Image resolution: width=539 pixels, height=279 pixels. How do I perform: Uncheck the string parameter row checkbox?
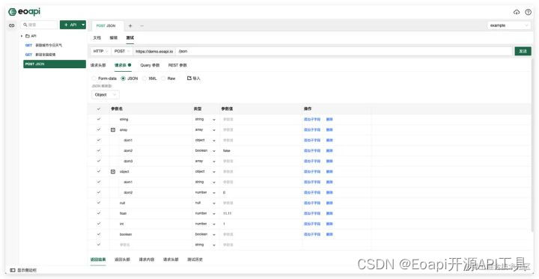99,119
